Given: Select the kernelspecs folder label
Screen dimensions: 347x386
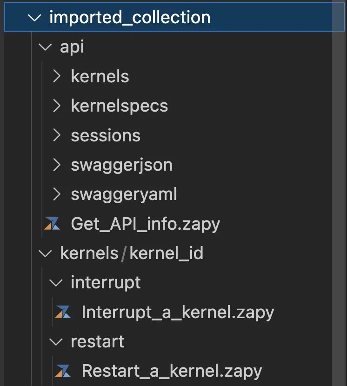Looking at the screenshot, I should click(119, 106).
